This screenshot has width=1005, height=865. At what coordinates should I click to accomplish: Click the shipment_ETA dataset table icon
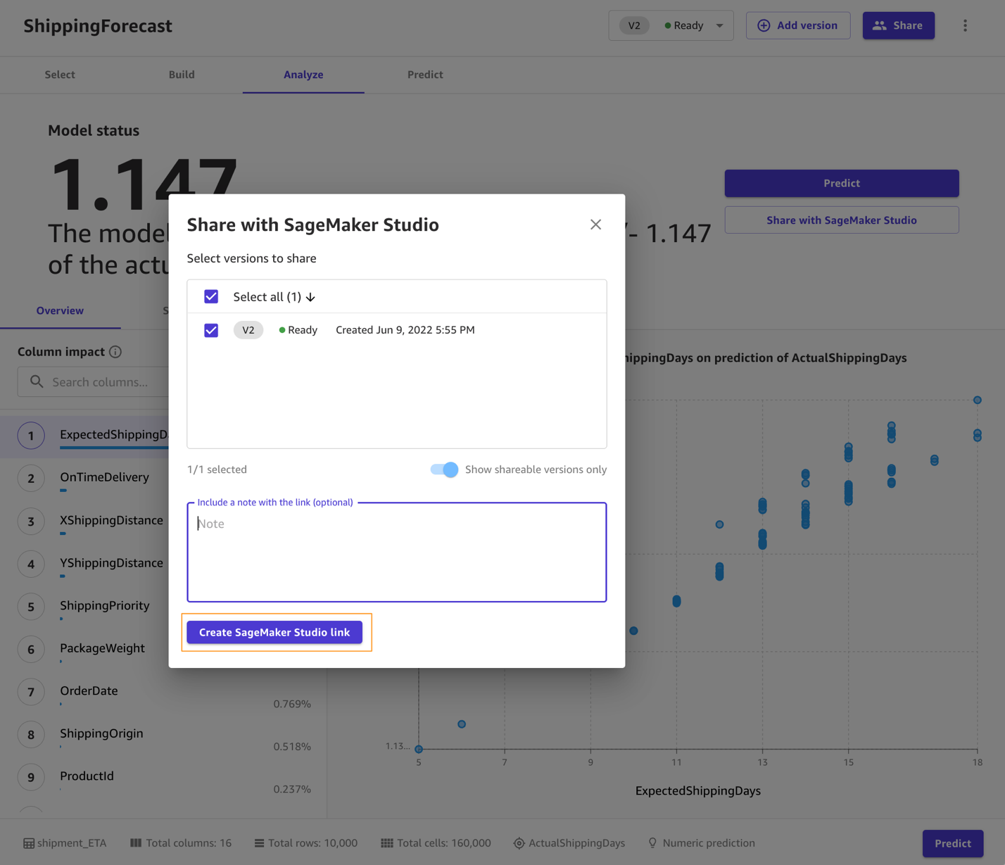click(29, 843)
